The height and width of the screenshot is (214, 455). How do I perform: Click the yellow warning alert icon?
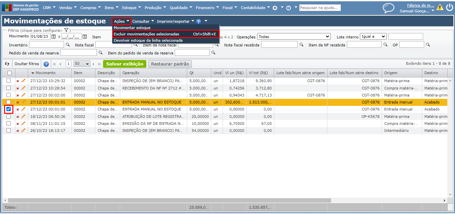click(x=440, y=7)
